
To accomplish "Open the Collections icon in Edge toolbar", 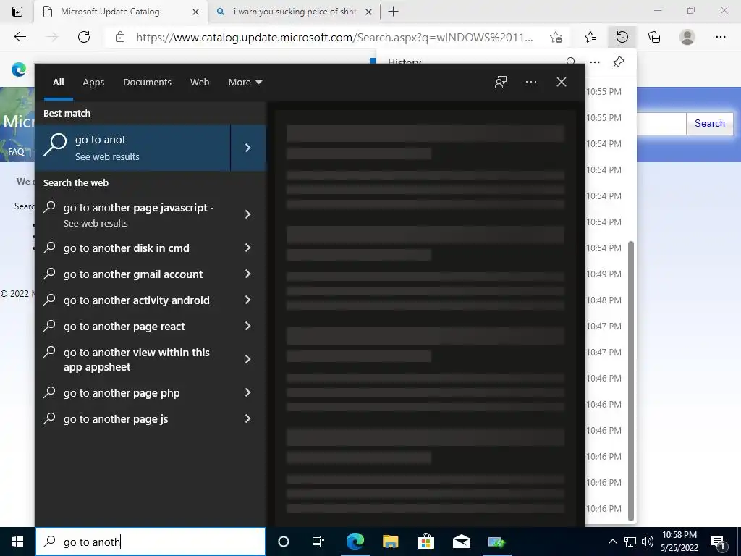I will pyautogui.click(x=654, y=37).
